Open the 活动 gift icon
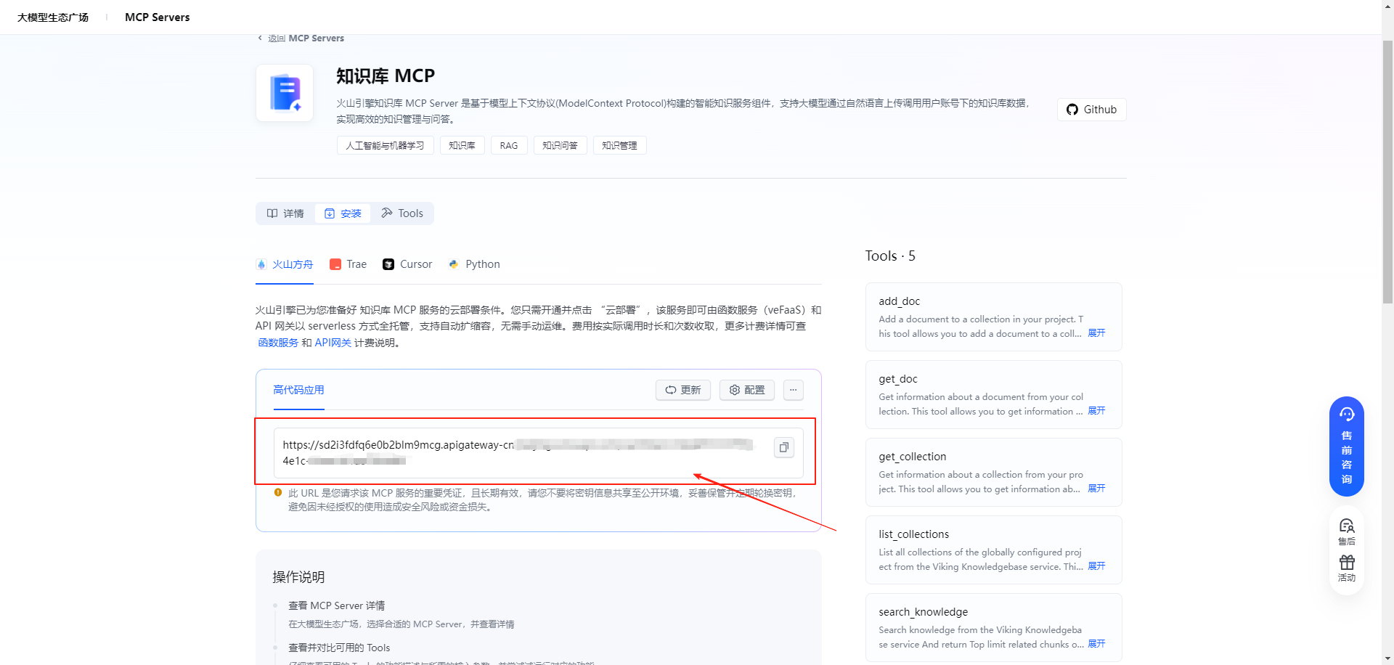 [x=1347, y=568]
